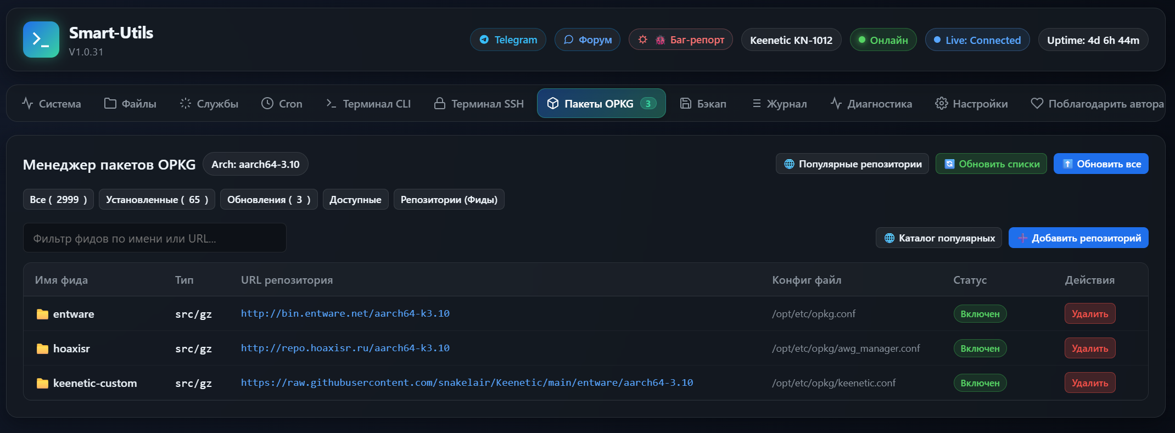Screen dimensions: 1175x433
Task: Go to the Cron tab
Action: 282,103
